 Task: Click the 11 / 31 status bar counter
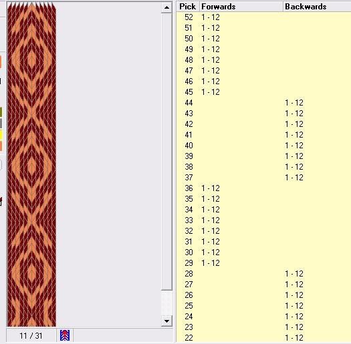coord(31,335)
